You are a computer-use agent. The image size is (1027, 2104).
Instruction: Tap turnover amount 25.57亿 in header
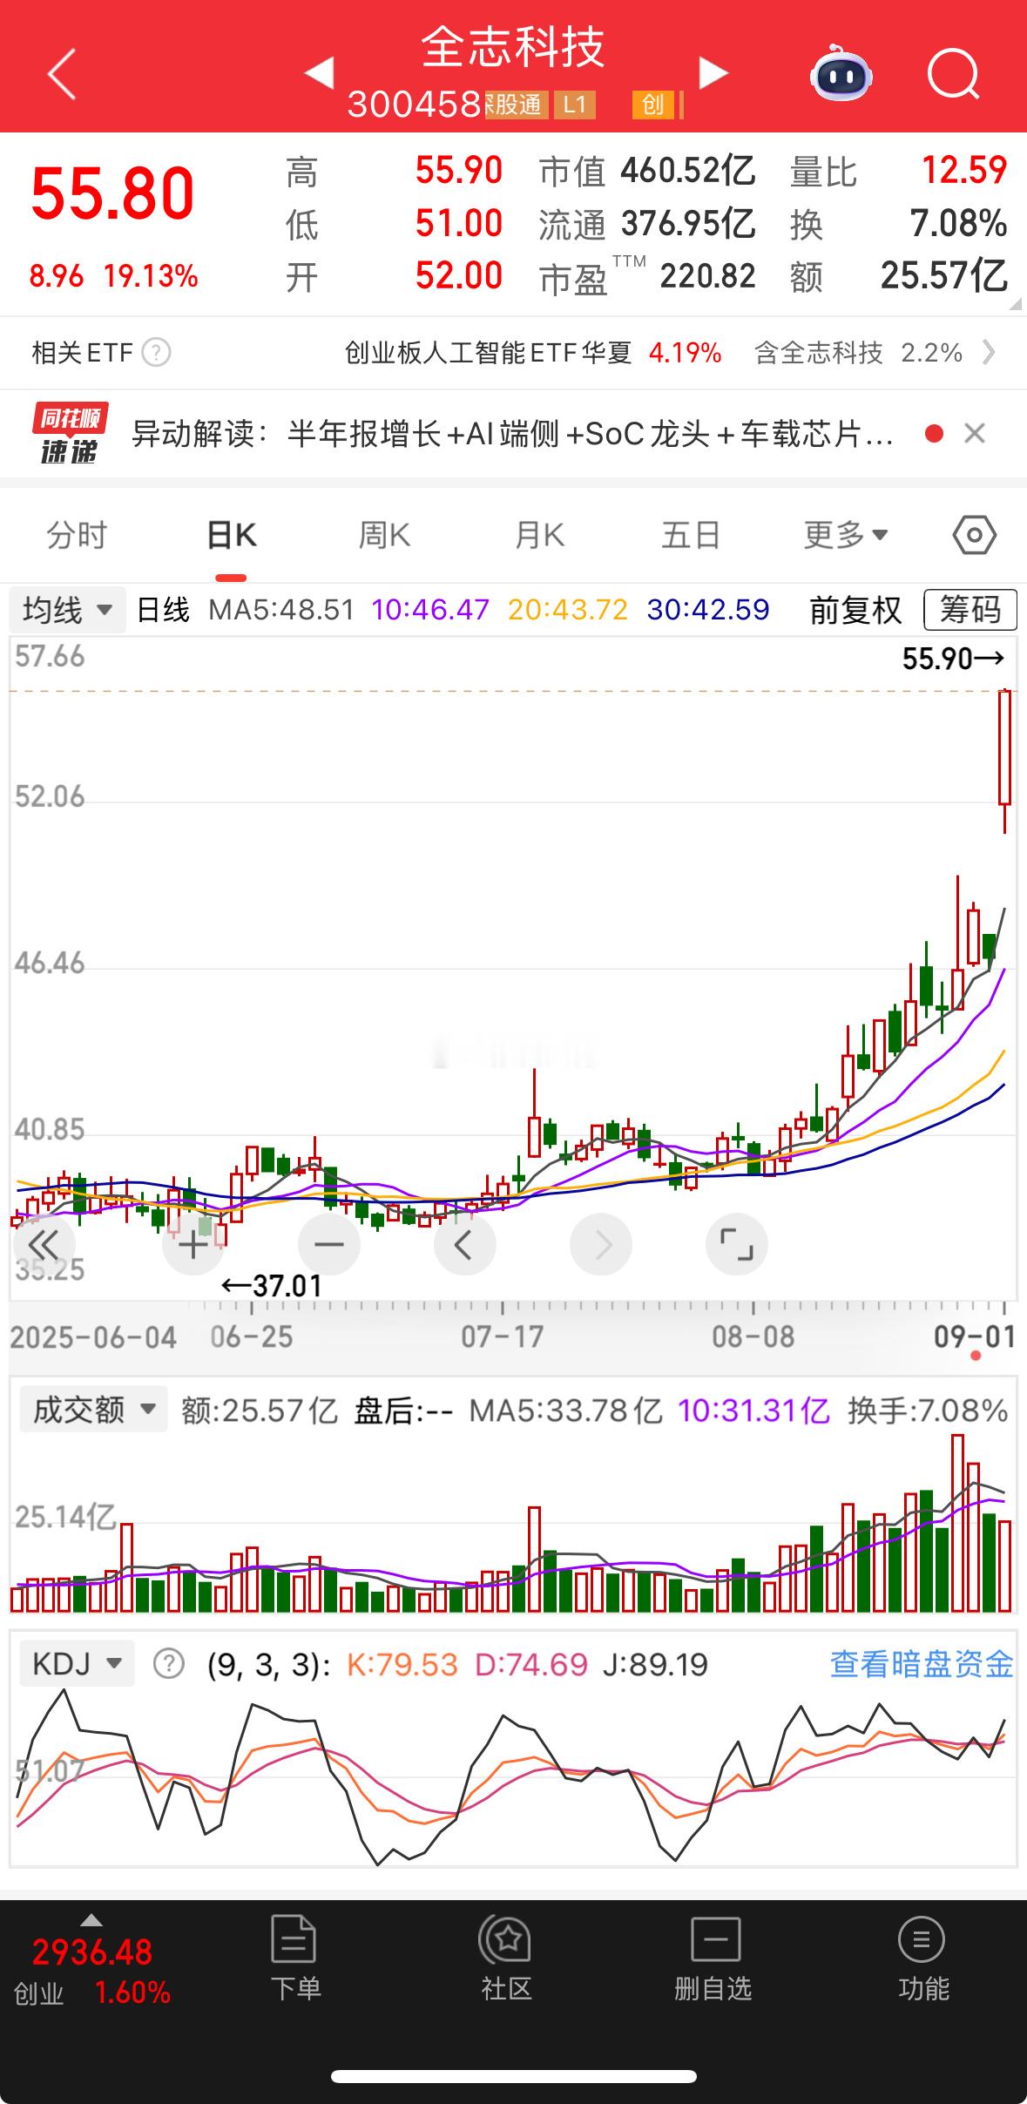pyautogui.click(x=943, y=276)
